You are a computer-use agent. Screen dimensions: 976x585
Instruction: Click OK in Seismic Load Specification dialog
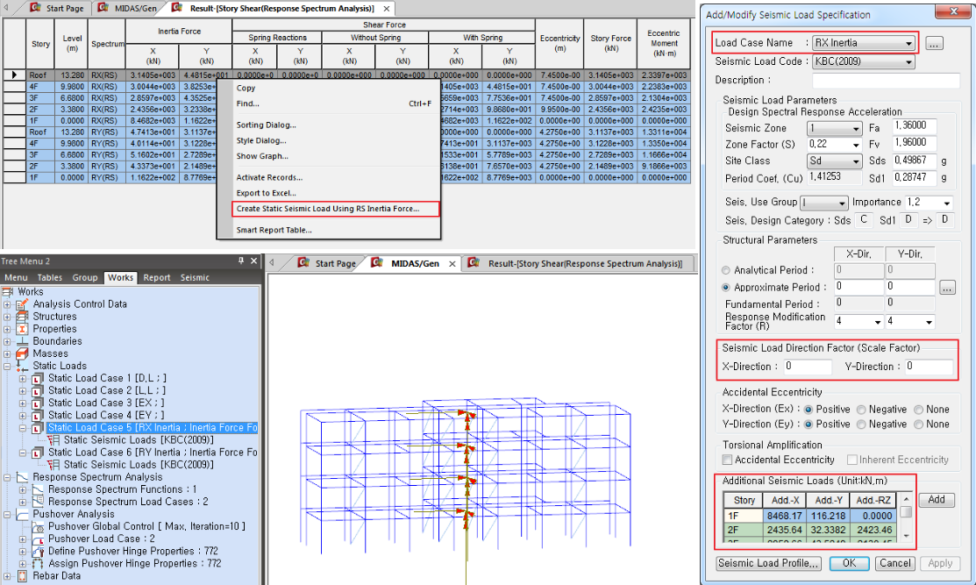pos(849,563)
